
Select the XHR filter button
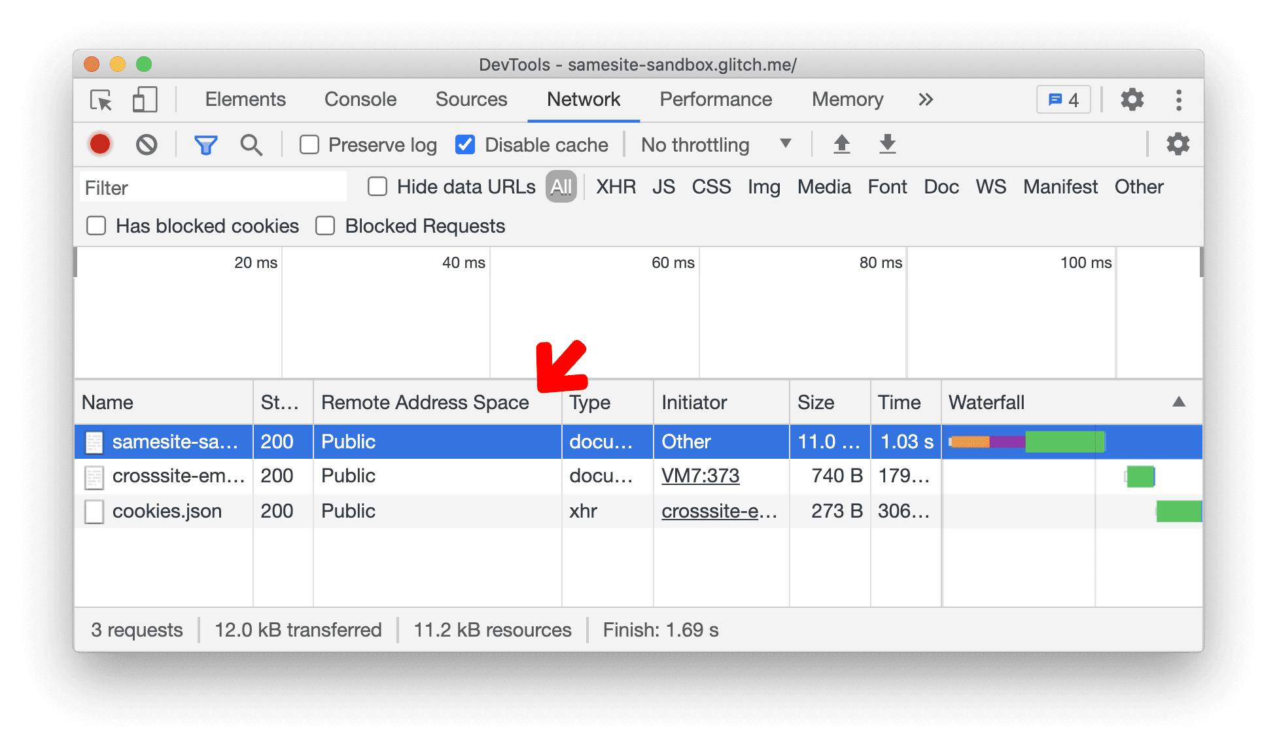(615, 186)
